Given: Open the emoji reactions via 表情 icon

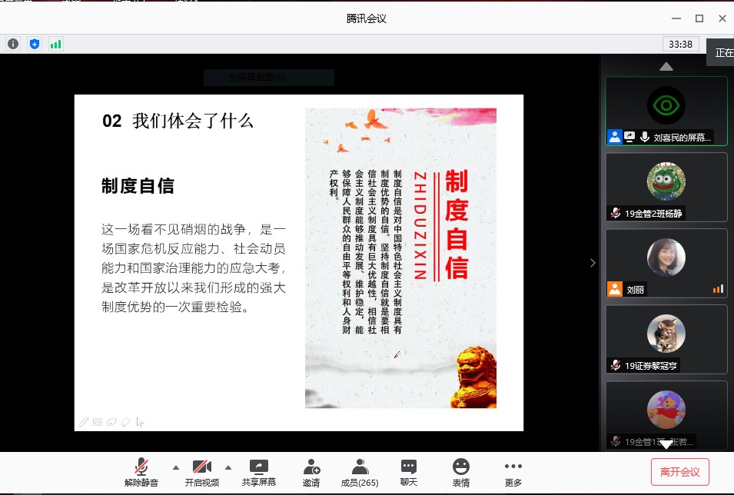Looking at the screenshot, I should pos(460,470).
